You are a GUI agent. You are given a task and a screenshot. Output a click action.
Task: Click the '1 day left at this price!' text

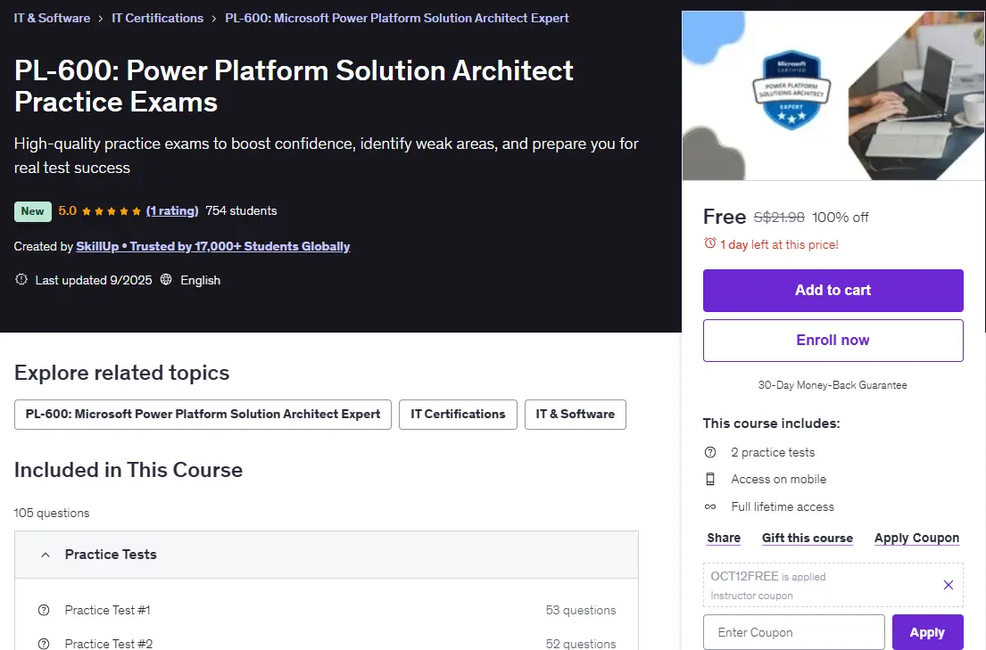tap(779, 244)
